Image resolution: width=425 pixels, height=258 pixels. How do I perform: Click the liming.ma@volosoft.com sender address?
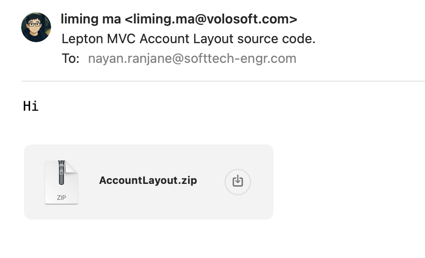212,19
